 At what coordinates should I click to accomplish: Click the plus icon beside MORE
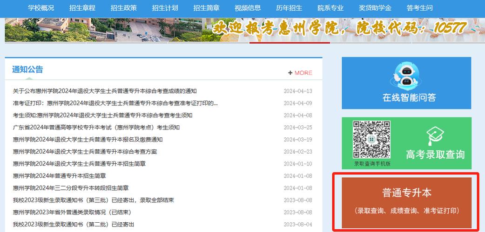click(x=290, y=73)
